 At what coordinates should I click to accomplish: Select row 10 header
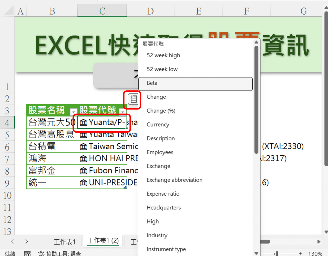7,195
